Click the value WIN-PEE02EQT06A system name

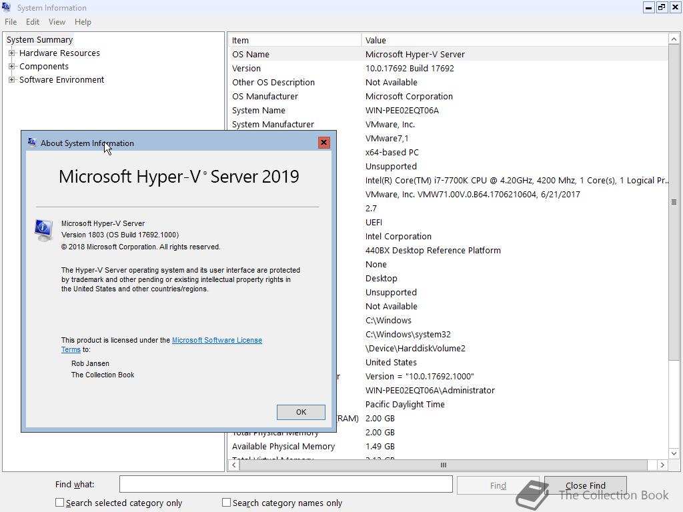pyautogui.click(x=402, y=110)
